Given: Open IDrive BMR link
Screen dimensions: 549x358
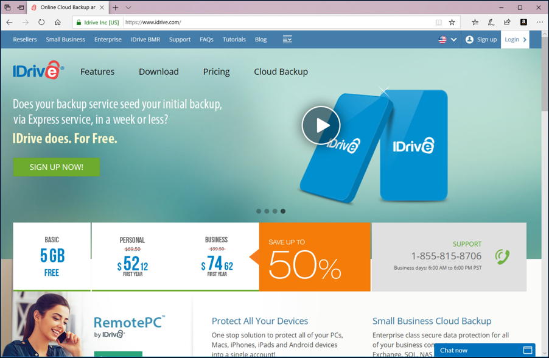Looking at the screenshot, I should pos(145,40).
